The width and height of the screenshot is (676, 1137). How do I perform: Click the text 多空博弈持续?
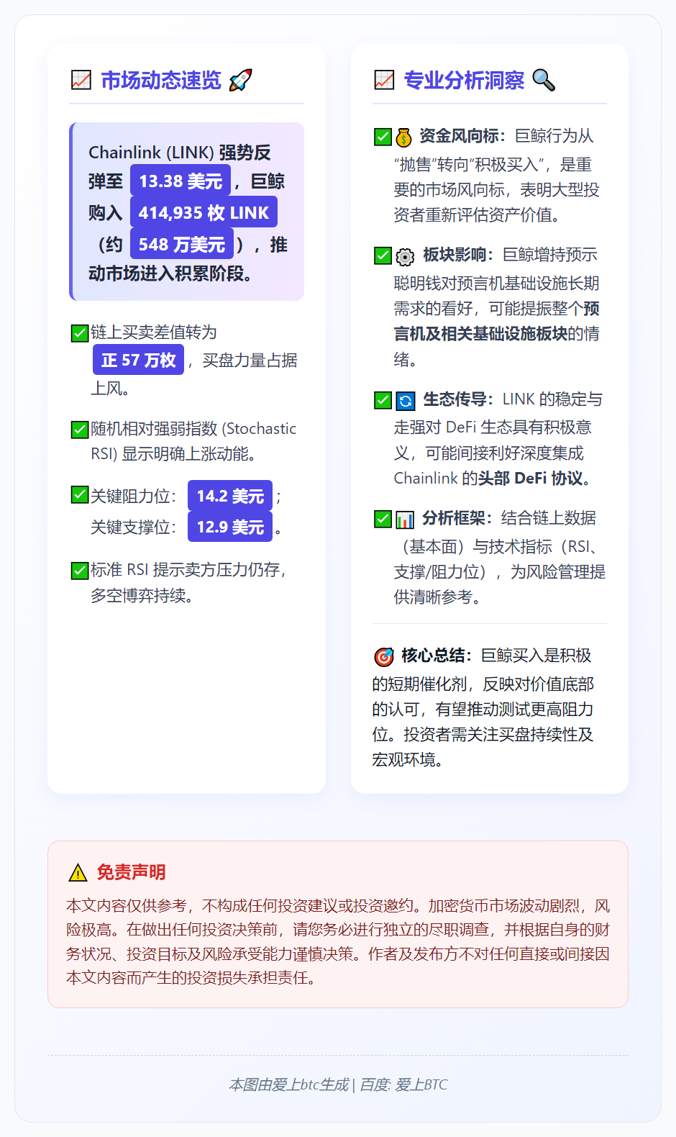tap(138, 596)
